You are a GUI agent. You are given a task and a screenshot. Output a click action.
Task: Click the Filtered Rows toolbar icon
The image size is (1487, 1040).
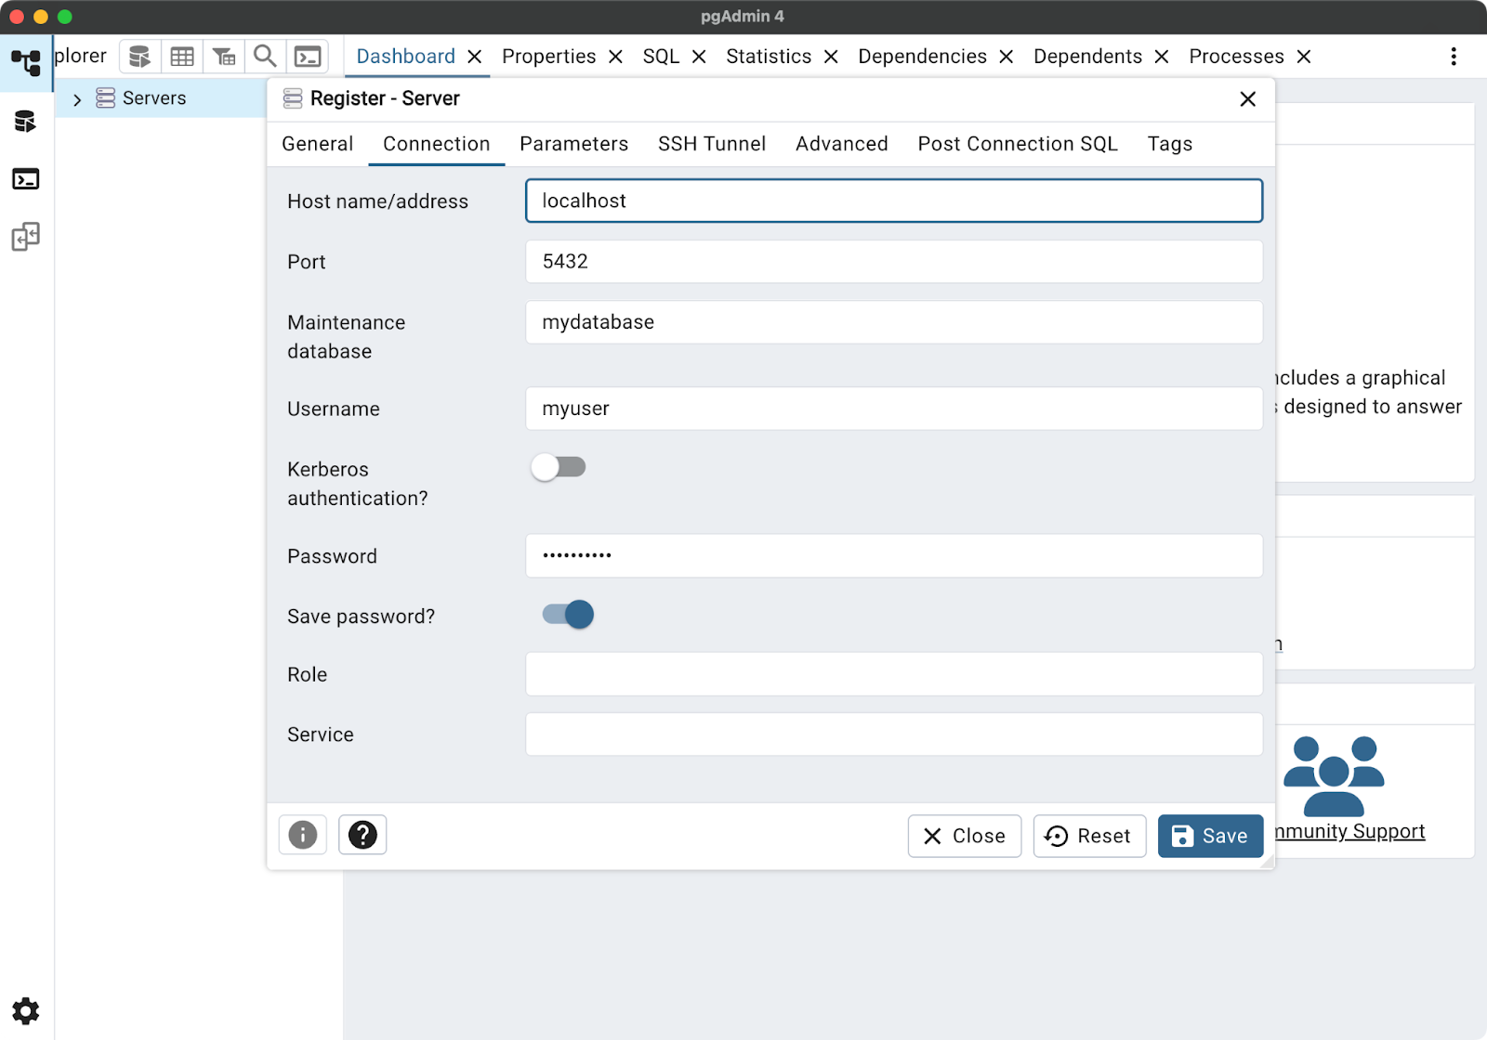tap(224, 57)
